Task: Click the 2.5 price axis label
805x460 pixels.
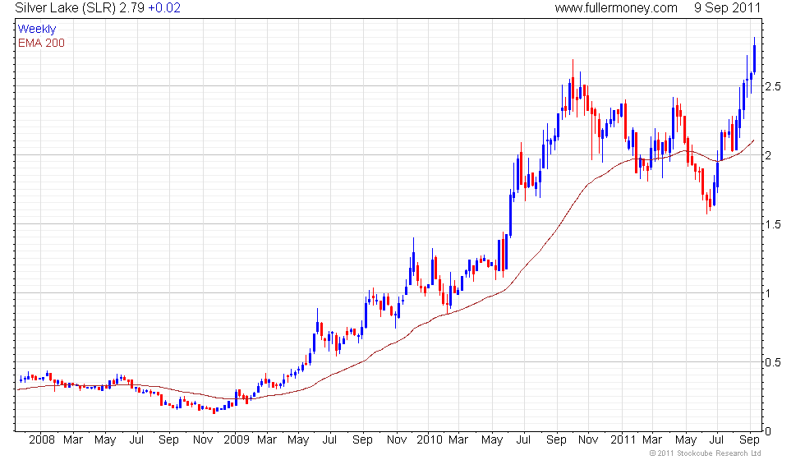Action: tap(773, 87)
